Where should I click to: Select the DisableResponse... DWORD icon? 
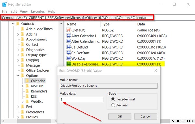point(69,64)
